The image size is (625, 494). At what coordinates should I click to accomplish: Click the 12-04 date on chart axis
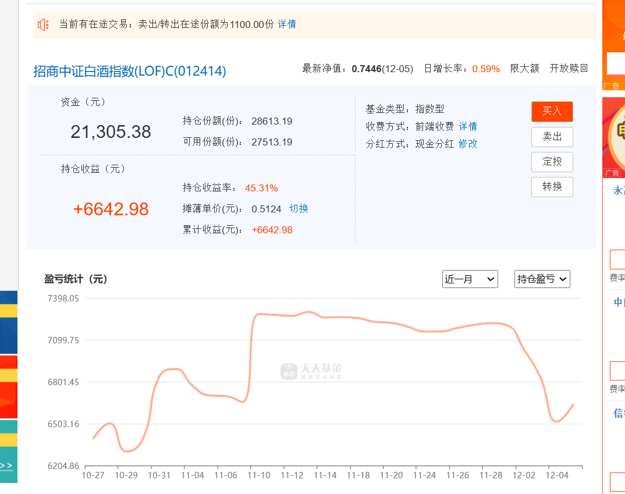click(x=557, y=475)
